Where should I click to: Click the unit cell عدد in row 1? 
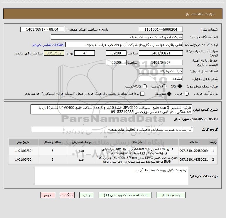coord(81,151)
